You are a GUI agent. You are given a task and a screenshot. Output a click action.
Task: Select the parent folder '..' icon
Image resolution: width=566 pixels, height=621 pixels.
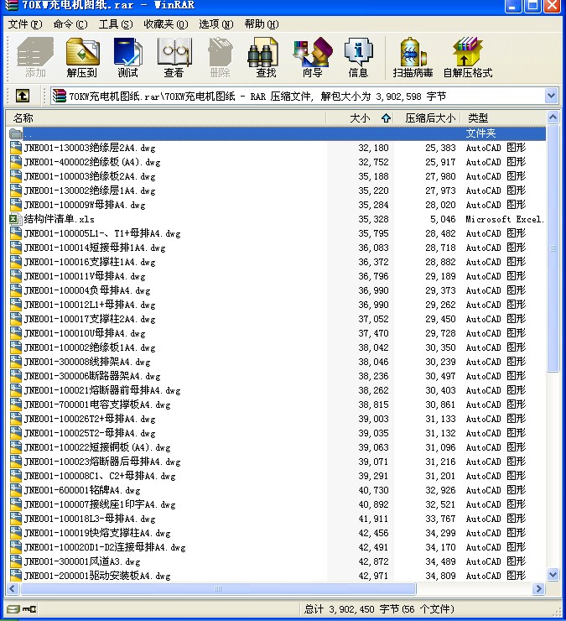click(x=15, y=133)
